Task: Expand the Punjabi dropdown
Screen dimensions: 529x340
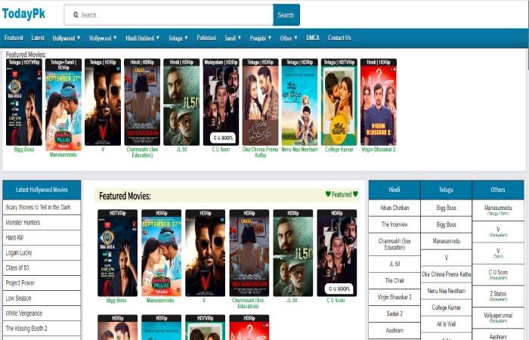Action: pos(261,38)
